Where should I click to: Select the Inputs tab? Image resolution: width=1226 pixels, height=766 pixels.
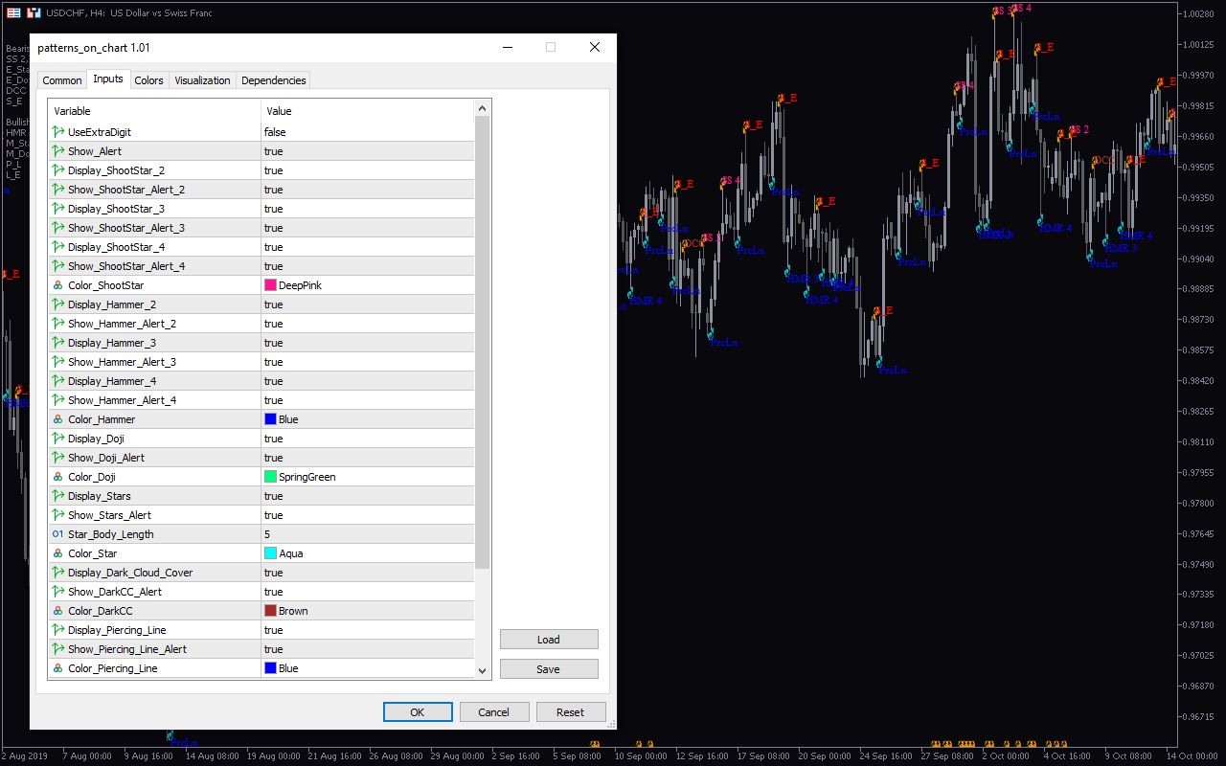[108, 79]
